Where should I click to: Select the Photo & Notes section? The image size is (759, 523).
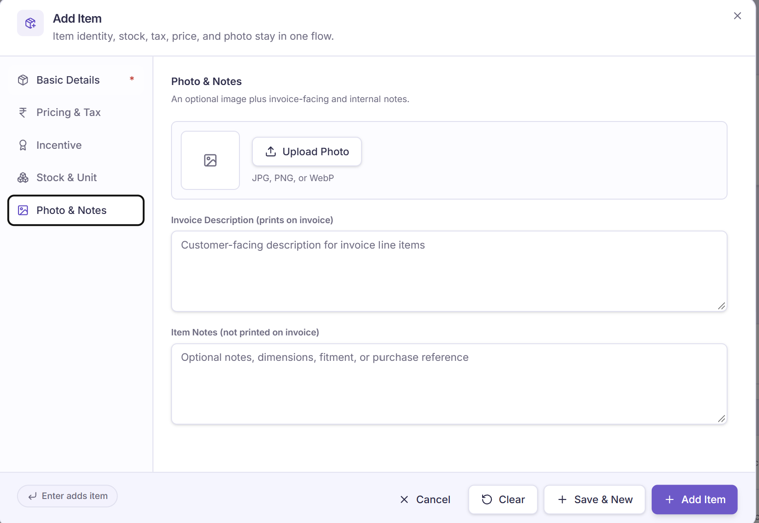coord(76,210)
